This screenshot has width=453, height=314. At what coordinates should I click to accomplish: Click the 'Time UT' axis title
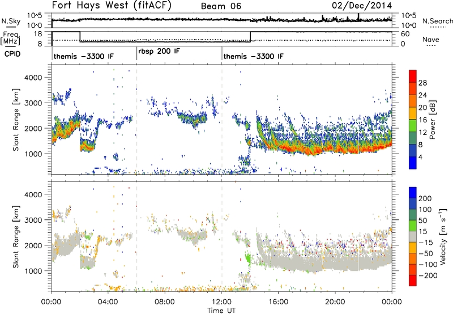click(x=221, y=311)
